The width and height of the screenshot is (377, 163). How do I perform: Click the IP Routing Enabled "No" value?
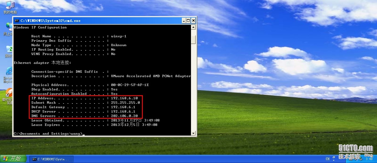(113, 50)
